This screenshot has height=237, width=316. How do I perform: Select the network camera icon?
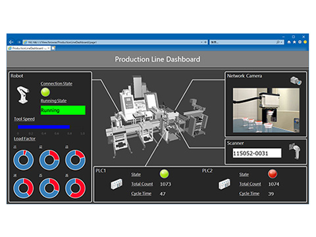296,81
